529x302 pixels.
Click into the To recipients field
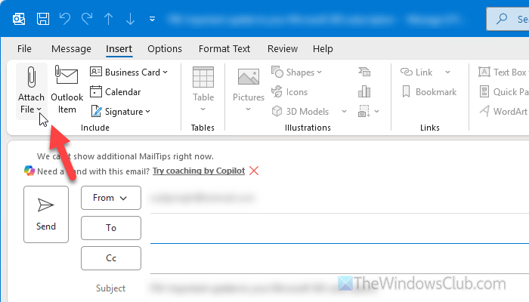(x=339, y=230)
